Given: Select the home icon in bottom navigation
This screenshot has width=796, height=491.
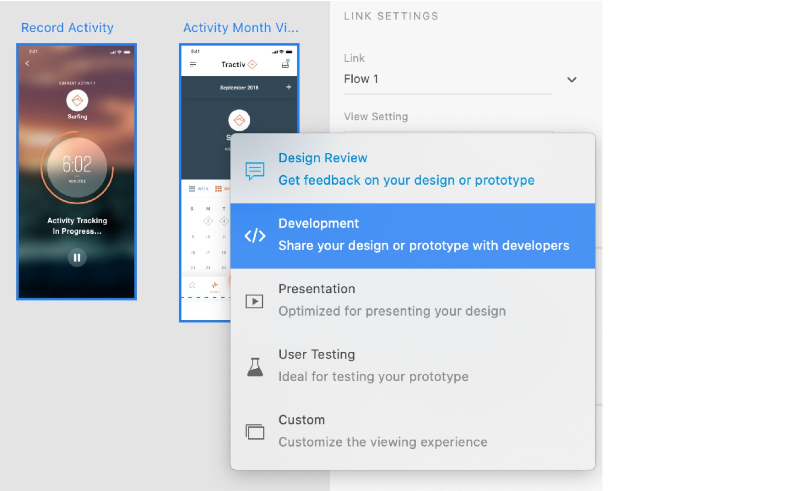Looking at the screenshot, I should pos(193,285).
